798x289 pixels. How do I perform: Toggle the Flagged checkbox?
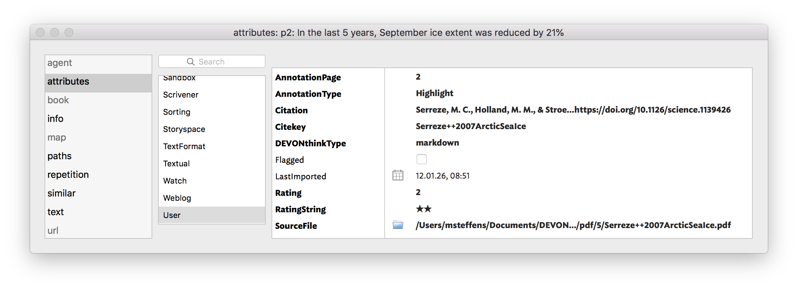tap(421, 159)
